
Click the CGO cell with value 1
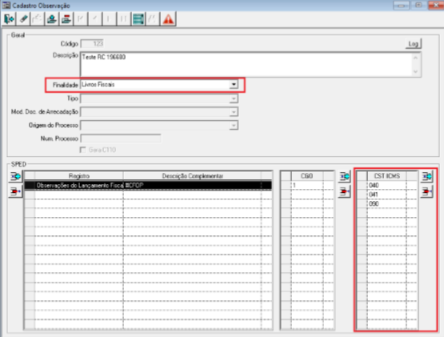pos(307,186)
